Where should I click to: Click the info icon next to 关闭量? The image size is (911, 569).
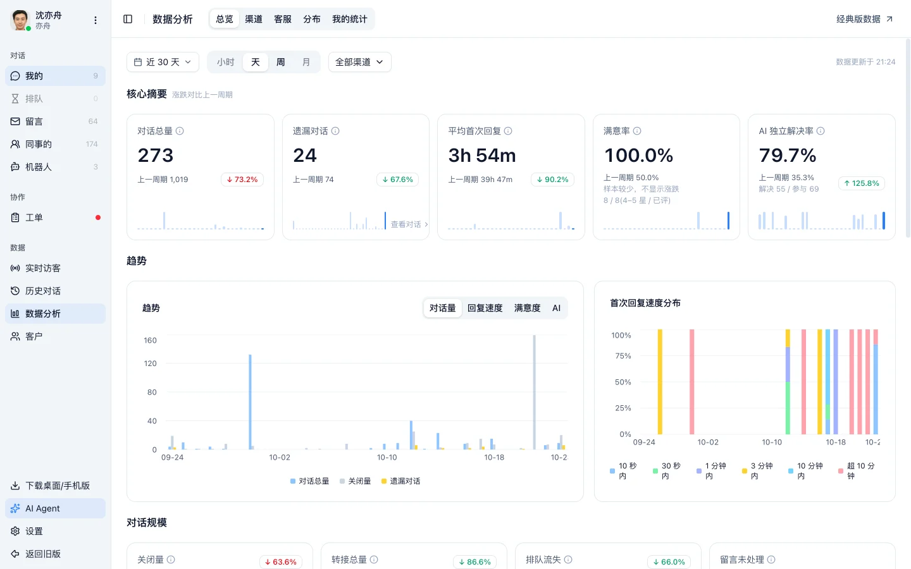coord(171,560)
